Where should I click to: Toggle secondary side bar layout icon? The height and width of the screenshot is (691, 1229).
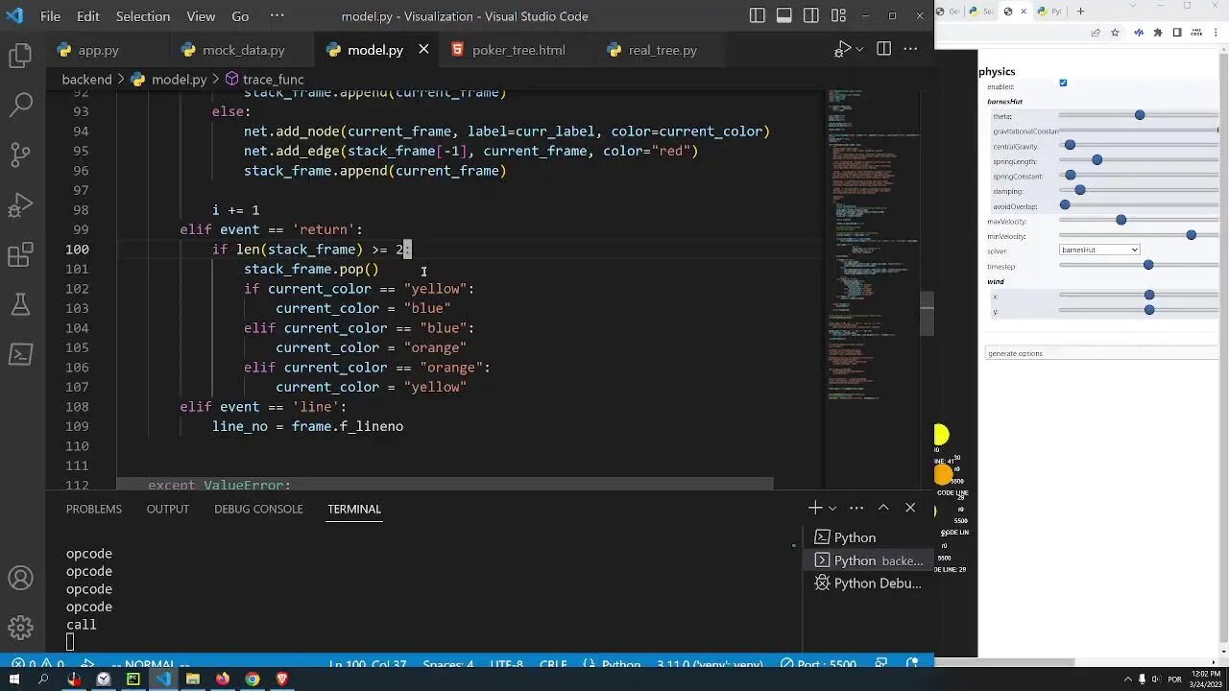pos(811,16)
